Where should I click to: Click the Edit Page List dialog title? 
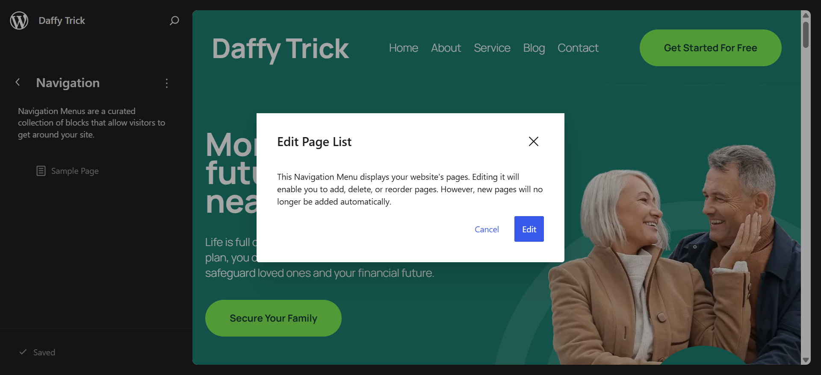(314, 142)
